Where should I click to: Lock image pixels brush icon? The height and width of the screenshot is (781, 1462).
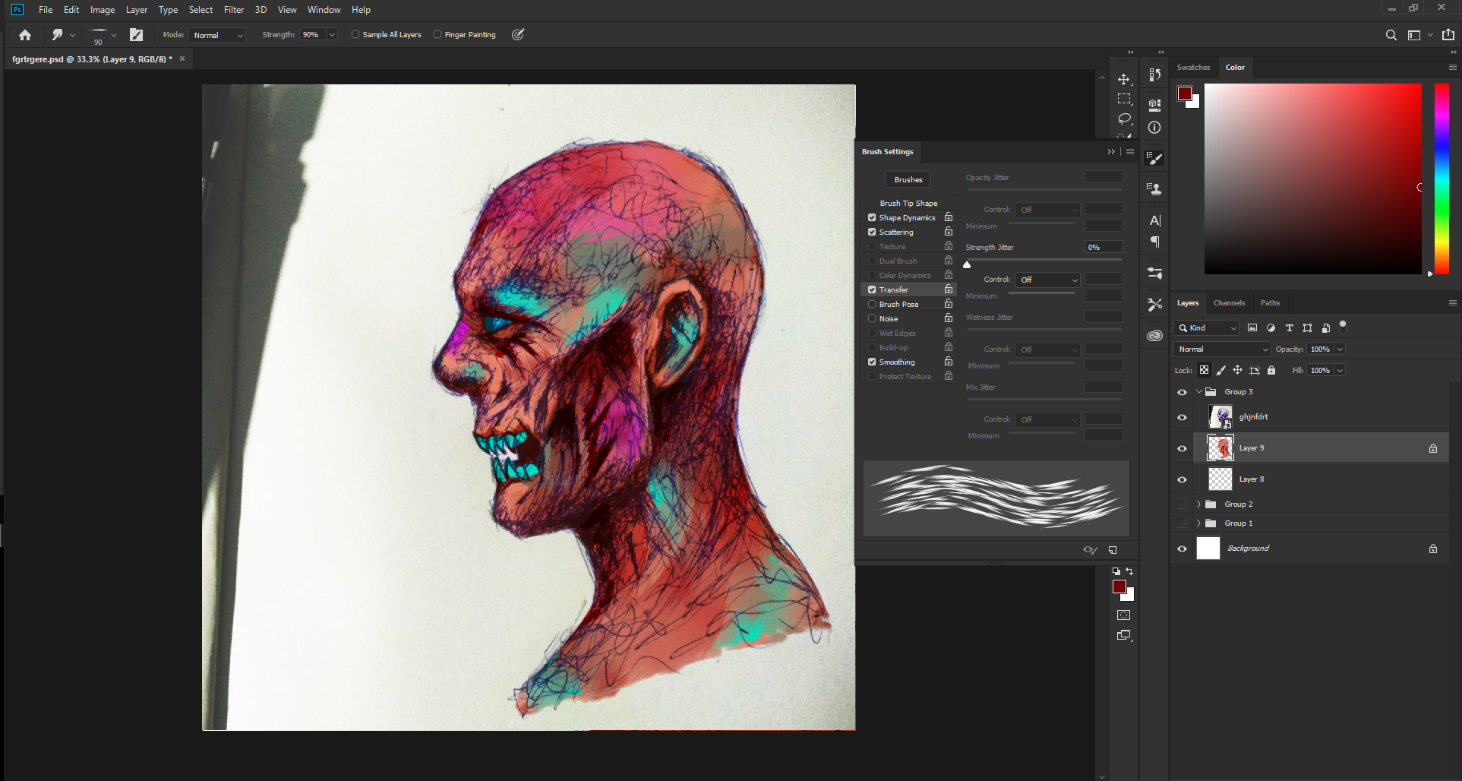[x=1220, y=371]
